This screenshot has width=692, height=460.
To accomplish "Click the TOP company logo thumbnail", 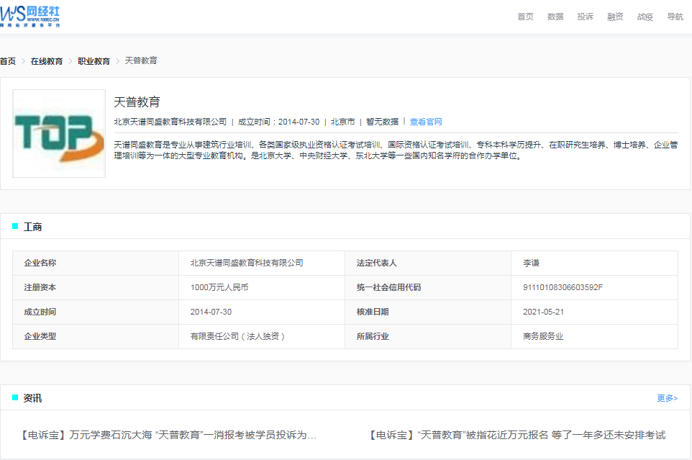I will coord(59,134).
